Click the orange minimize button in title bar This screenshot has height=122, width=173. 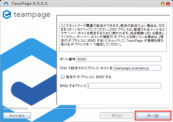pos(163,3)
